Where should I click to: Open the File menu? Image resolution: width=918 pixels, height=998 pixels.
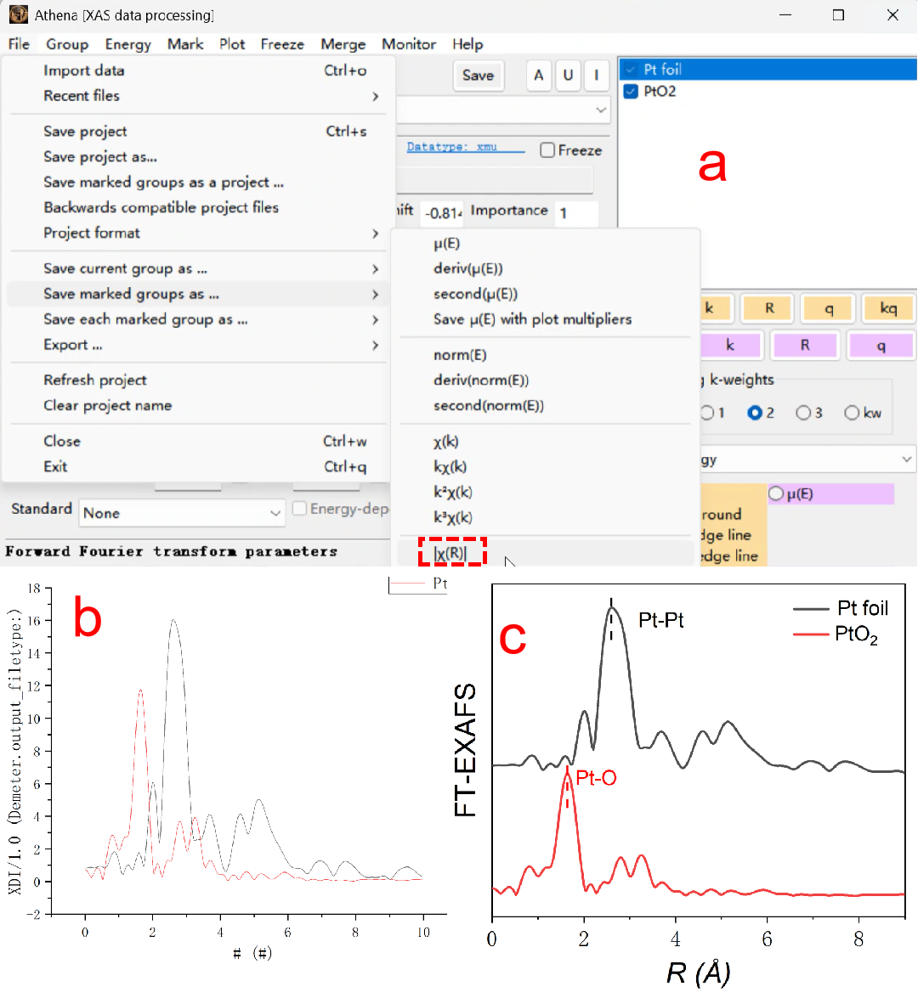click(19, 44)
